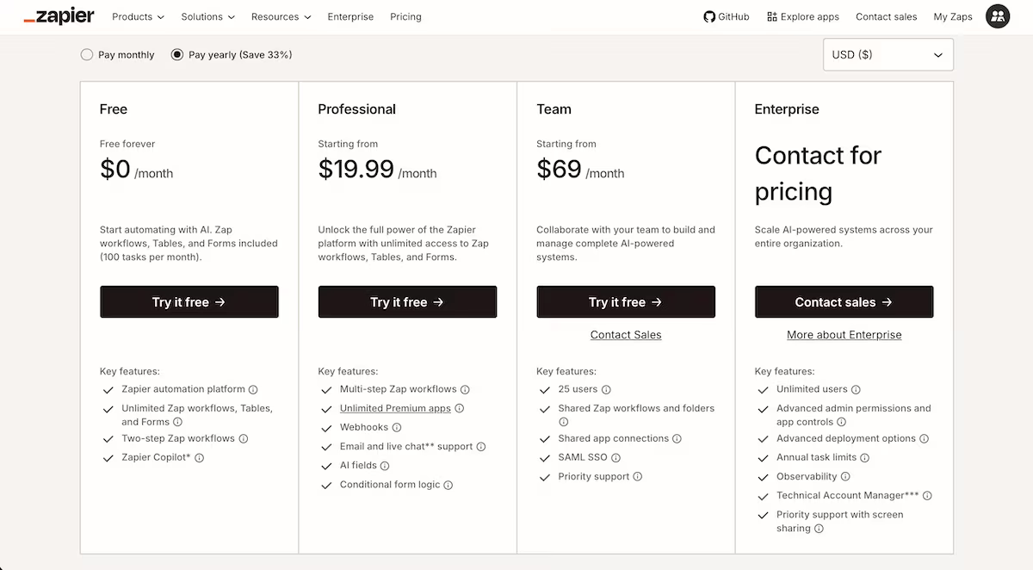Image resolution: width=1033 pixels, height=570 pixels.
Task: Open Contact sales in the header
Action: pyautogui.click(x=886, y=16)
